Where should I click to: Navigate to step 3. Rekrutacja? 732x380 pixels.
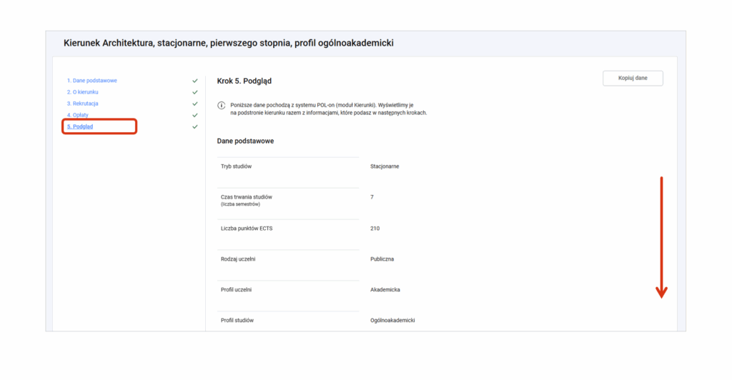click(82, 104)
